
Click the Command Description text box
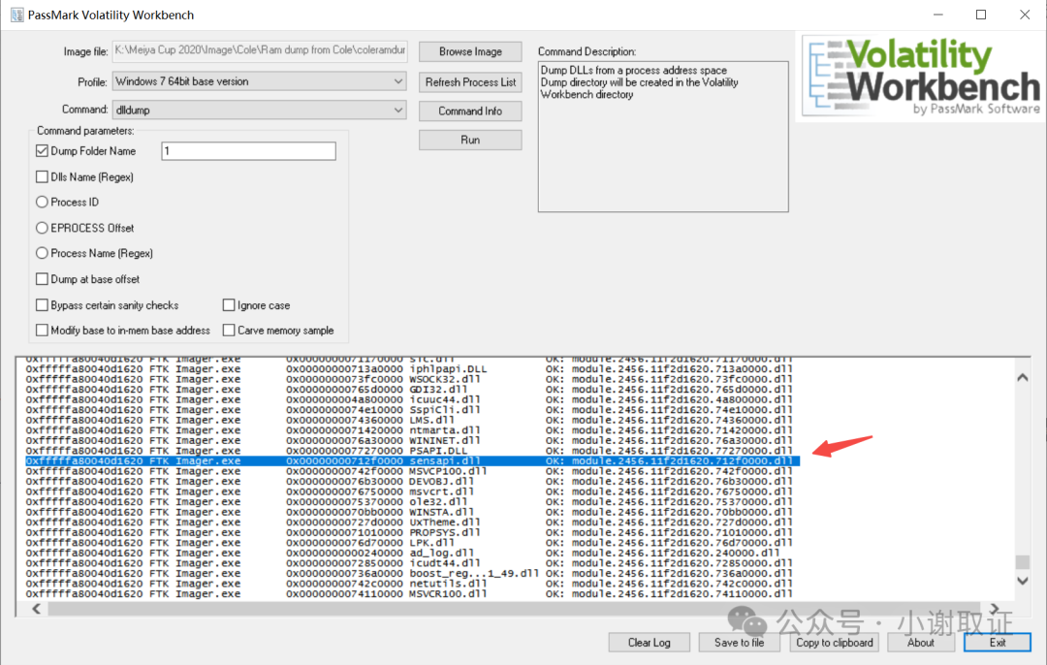coord(663,137)
